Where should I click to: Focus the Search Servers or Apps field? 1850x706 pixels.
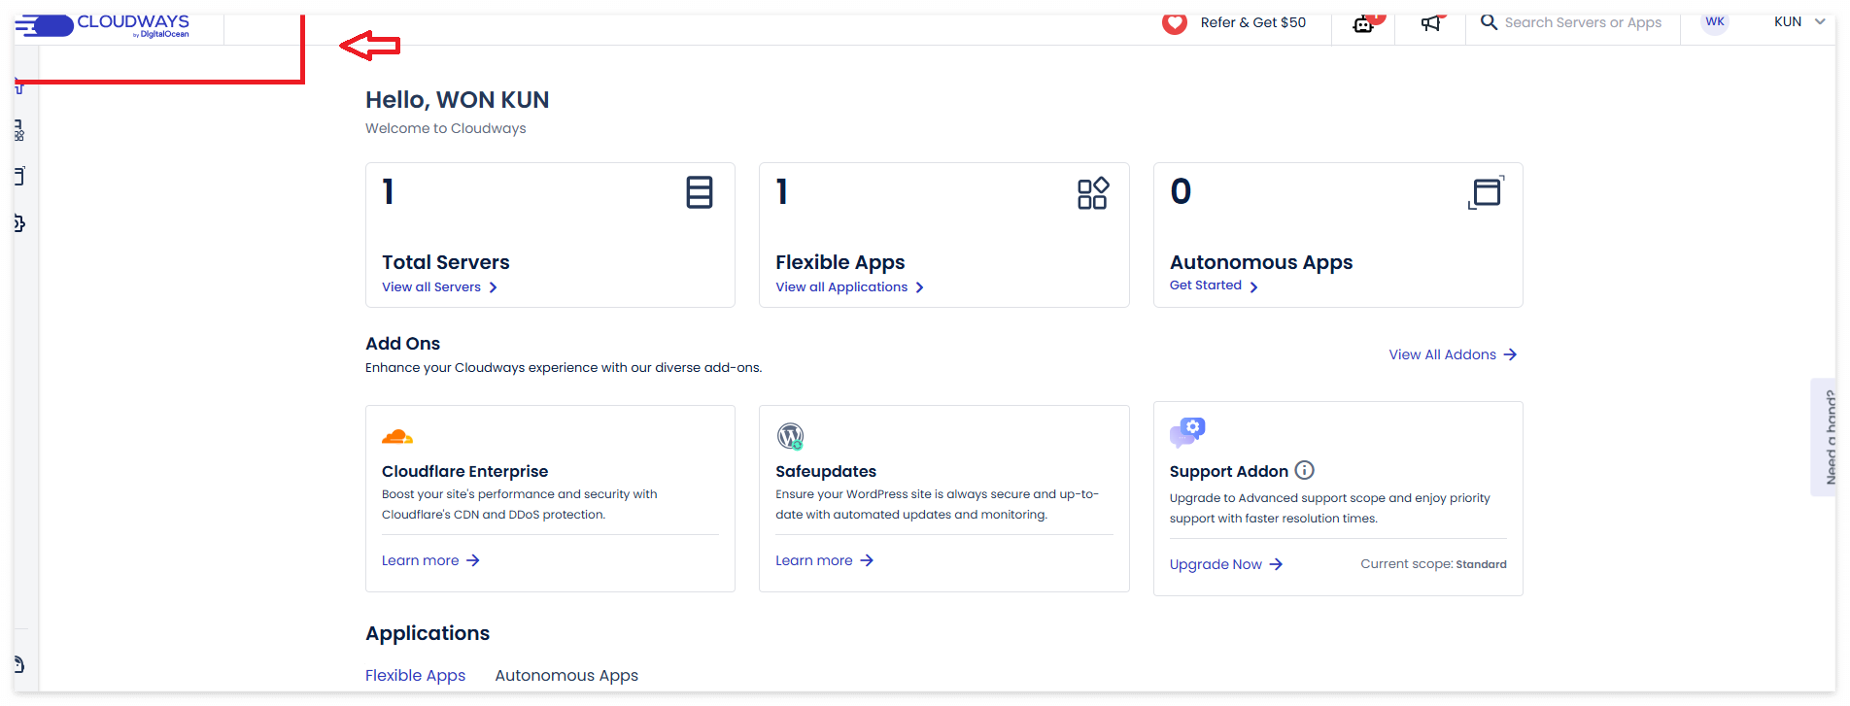click(x=1583, y=22)
